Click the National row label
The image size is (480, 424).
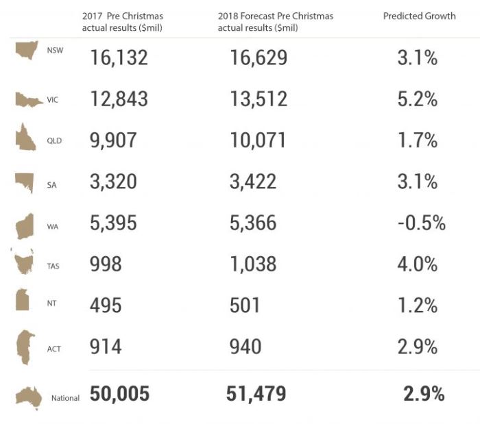(65, 398)
